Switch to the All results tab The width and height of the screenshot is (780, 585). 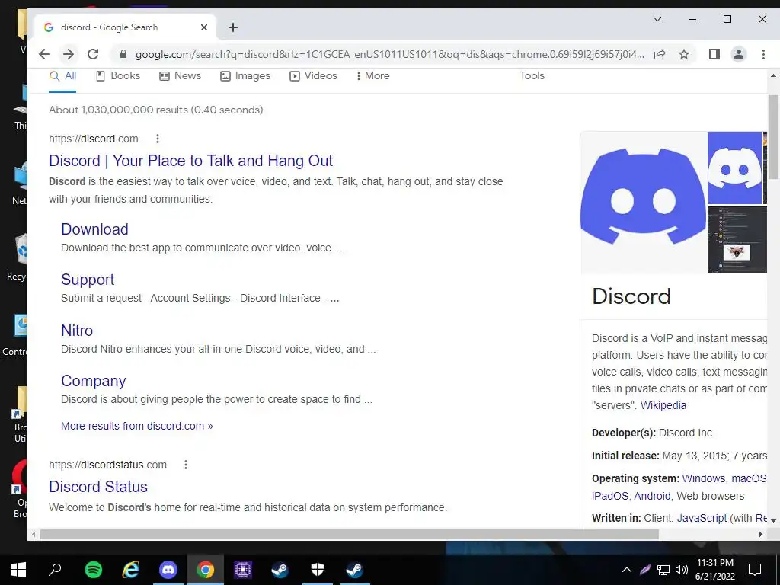(62, 75)
